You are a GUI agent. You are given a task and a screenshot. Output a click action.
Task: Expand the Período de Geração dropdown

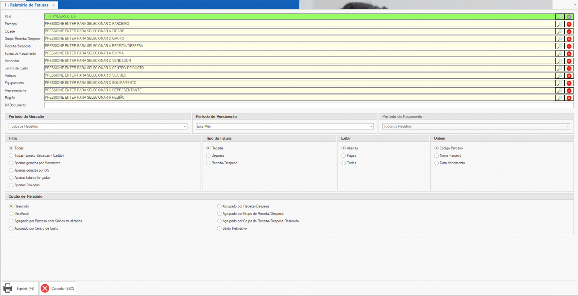[x=185, y=127]
